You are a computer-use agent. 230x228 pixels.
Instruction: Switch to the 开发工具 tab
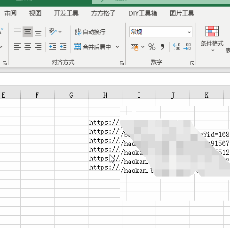pos(66,13)
